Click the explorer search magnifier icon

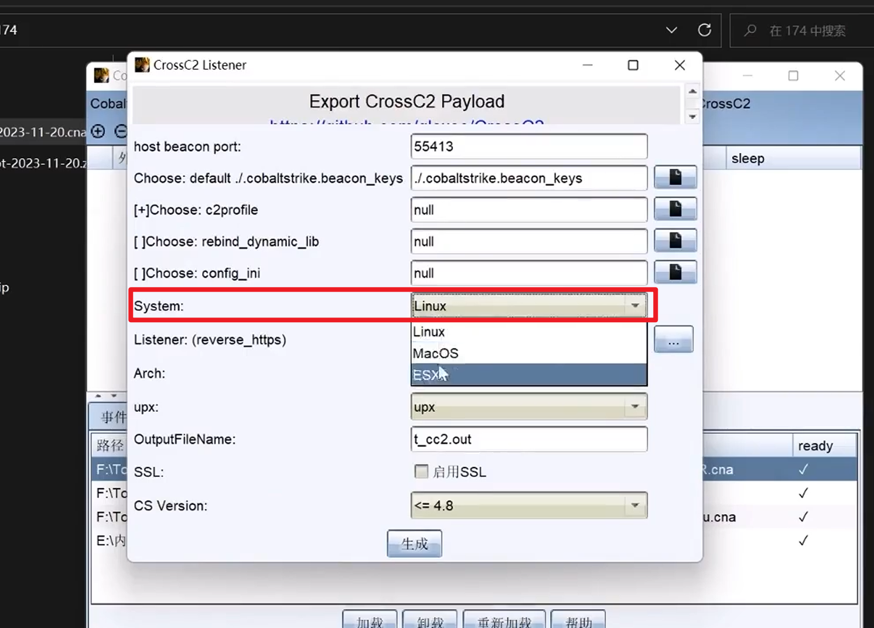click(750, 30)
